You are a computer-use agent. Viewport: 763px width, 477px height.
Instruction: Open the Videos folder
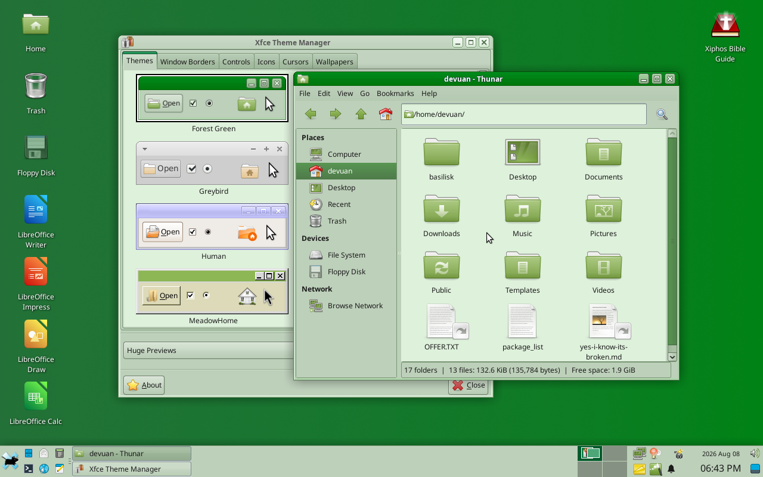click(603, 272)
